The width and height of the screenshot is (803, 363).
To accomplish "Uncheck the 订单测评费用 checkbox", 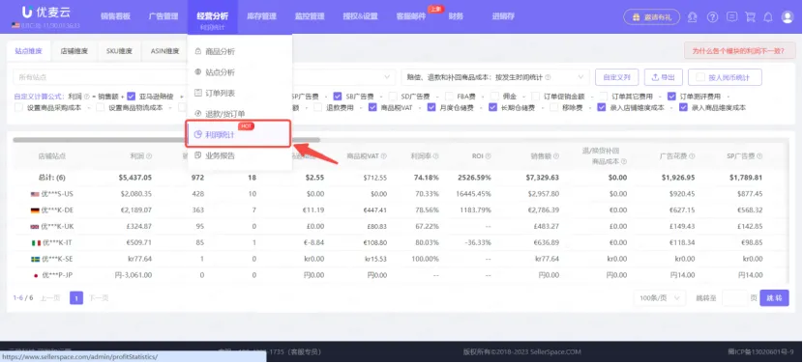I will tap(671, 97).
